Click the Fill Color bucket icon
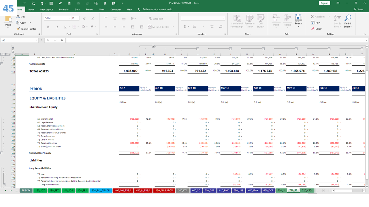The height and width of the screenshot is (207, 369). [x=83, y=27]
